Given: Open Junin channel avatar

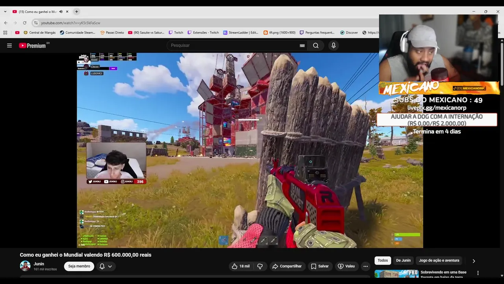Looking at the screenshot, I should tap(25, 266).
